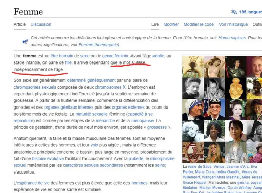Open the ménarche link
The image size is (262, 193).
tap(105, 121)
